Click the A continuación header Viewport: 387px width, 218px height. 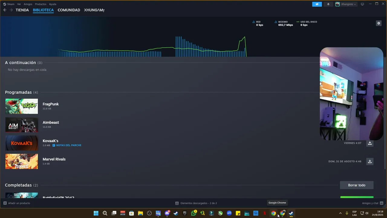(x=24, y=63)
